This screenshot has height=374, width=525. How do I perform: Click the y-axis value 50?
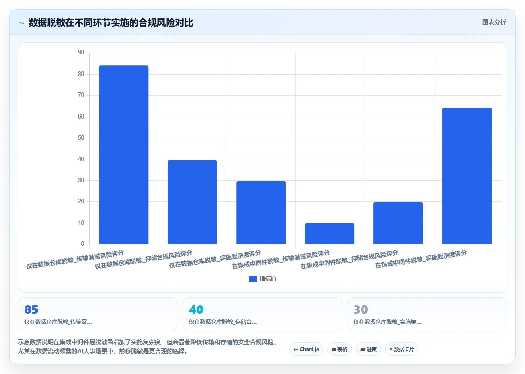[81, 138]
